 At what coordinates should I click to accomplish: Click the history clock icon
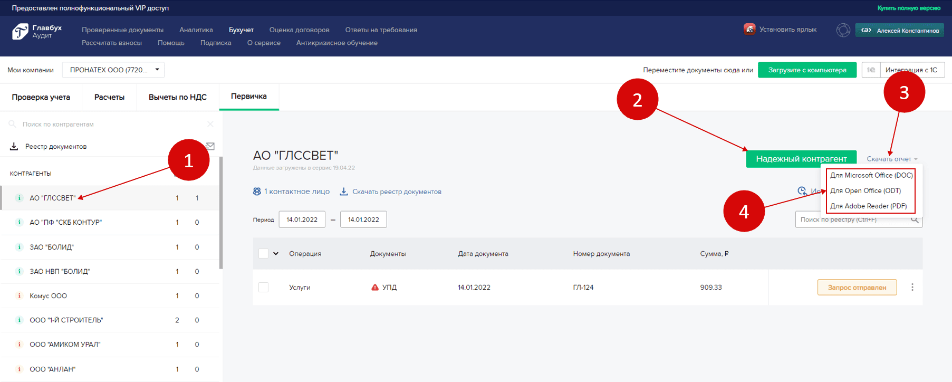click(x=802, y=191)
